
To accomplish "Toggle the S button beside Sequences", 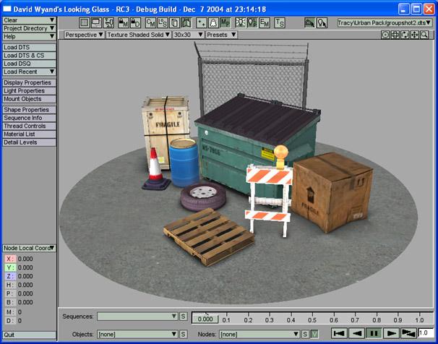I will click(x=184, y=317).
